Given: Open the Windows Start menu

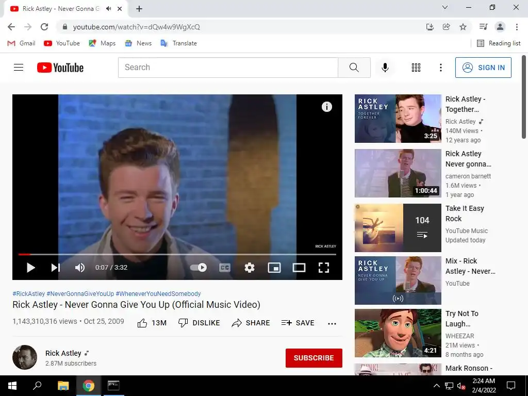Looking at the screenshot, I should click(x=12, y=386).
